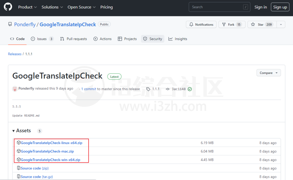Switch to the Issues tab
293x180 pixels.
pos(42,39)
